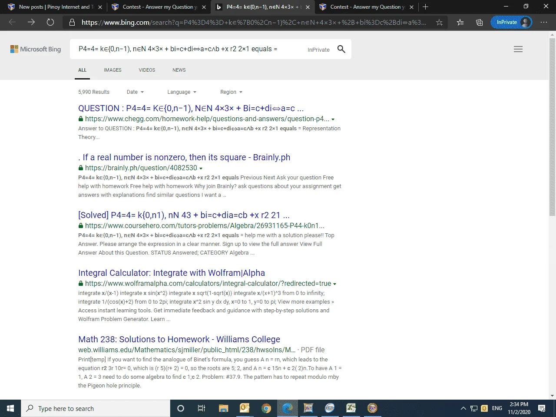Click the Cortana circle icon on the taskbar
556x417 pixels.
tap(181, 408)
